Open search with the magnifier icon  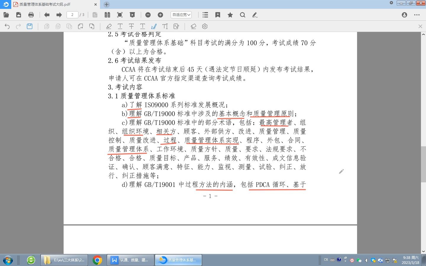click(243, 15)
